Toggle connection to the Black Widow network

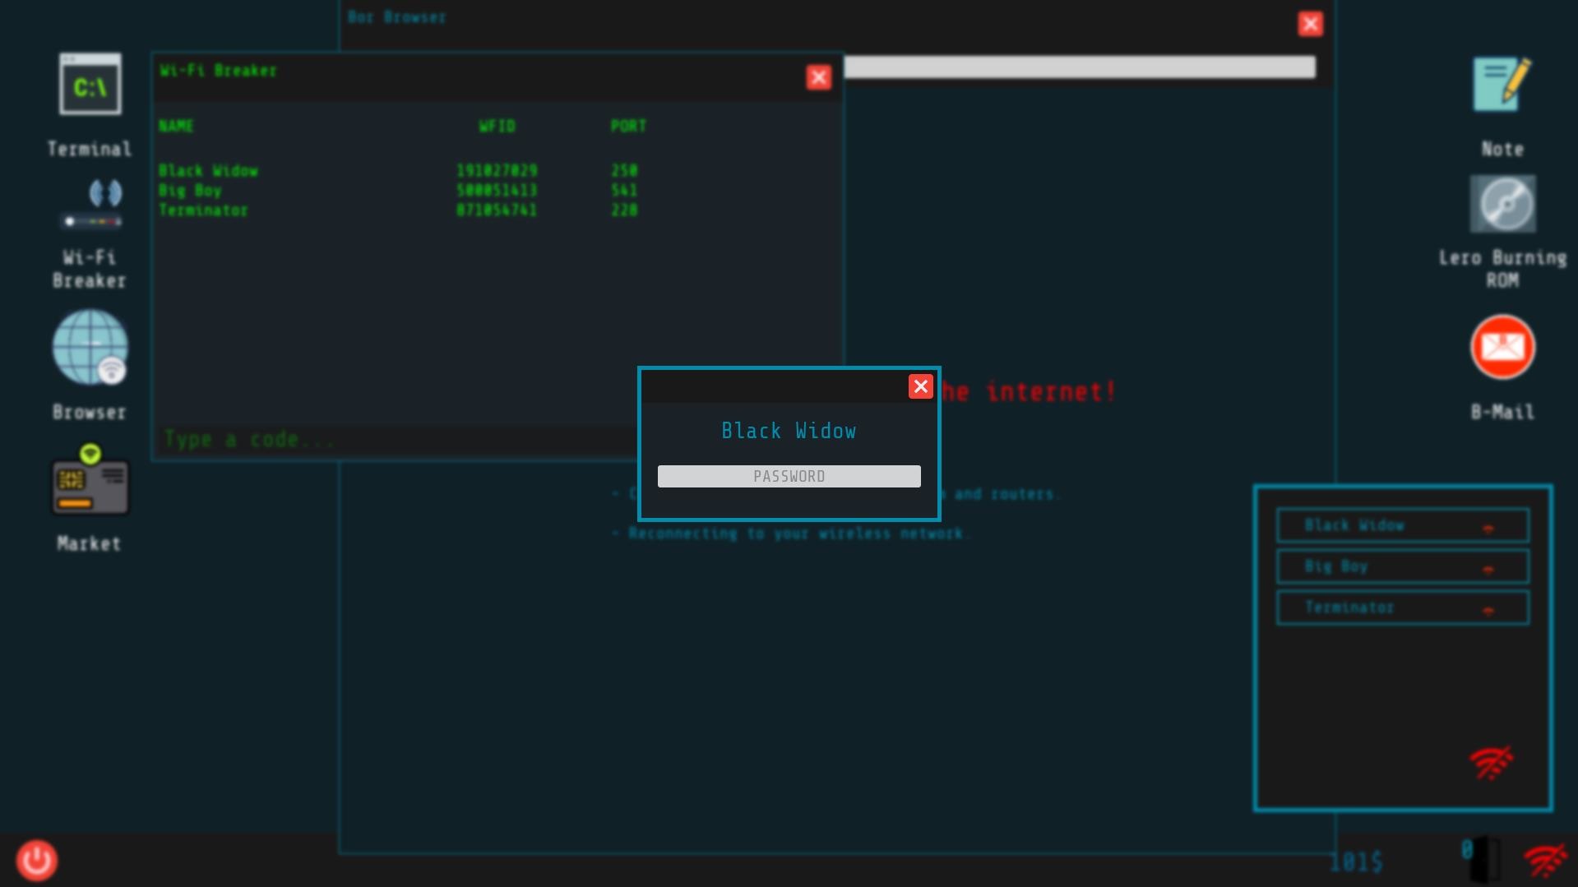(1489, 526)
